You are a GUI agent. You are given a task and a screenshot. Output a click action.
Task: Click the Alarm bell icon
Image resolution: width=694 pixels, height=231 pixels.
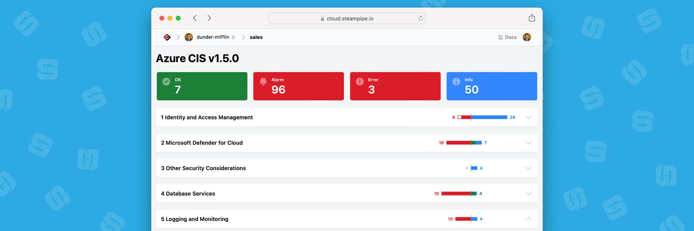tap(263, 81)
